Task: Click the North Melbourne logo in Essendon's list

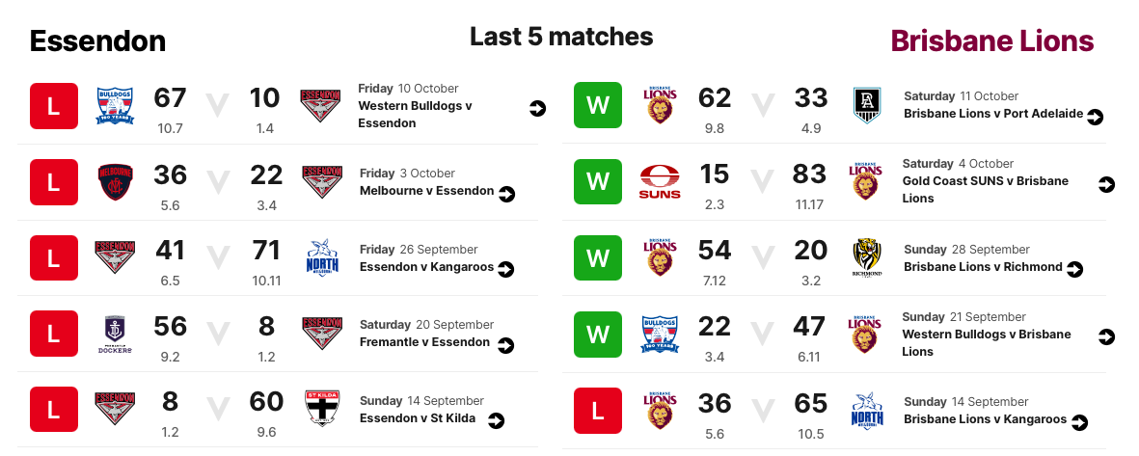Action: pyautogui.click(x=322, y=257)
